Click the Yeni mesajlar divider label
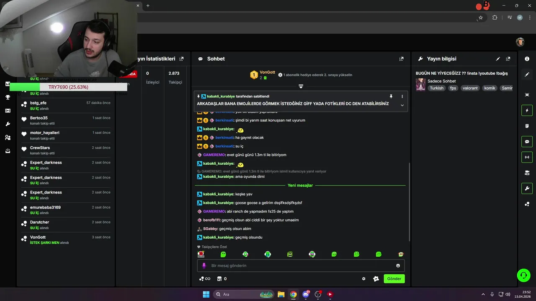Screen dimensions: 536x301 click(x=300, y=185)
